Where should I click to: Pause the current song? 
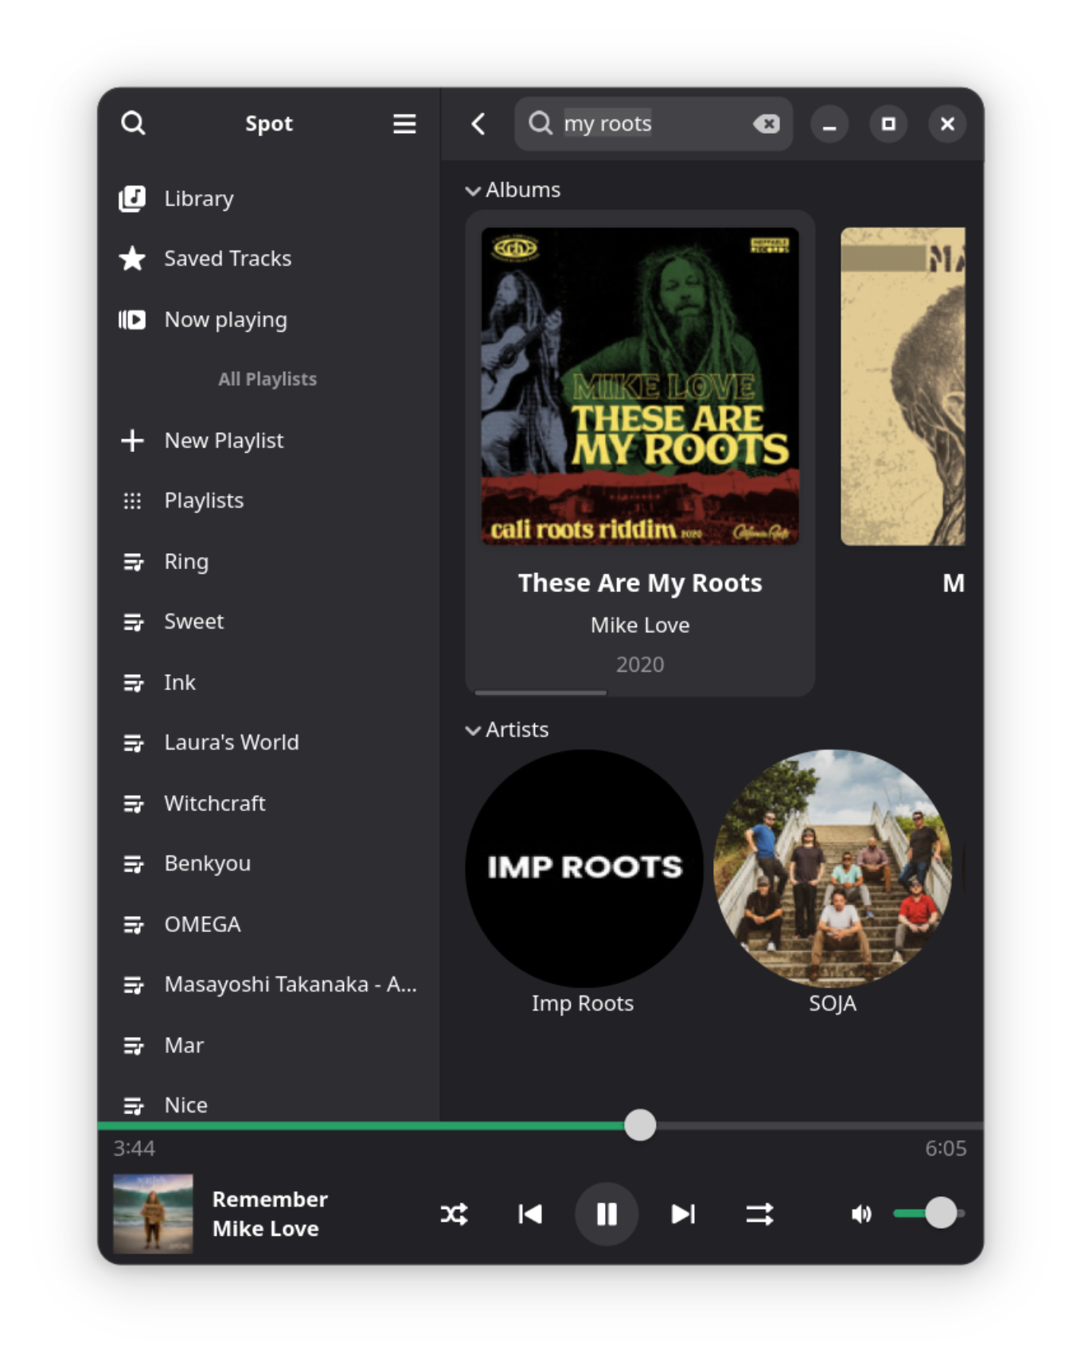[x=607, y=1214]
